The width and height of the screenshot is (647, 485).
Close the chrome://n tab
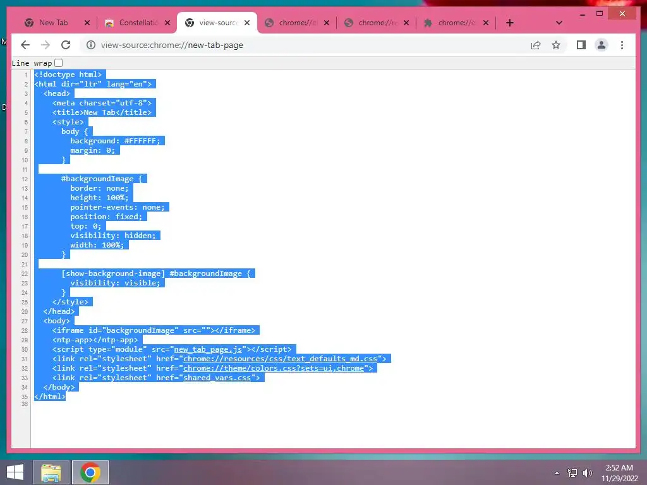tap(406, 23)
